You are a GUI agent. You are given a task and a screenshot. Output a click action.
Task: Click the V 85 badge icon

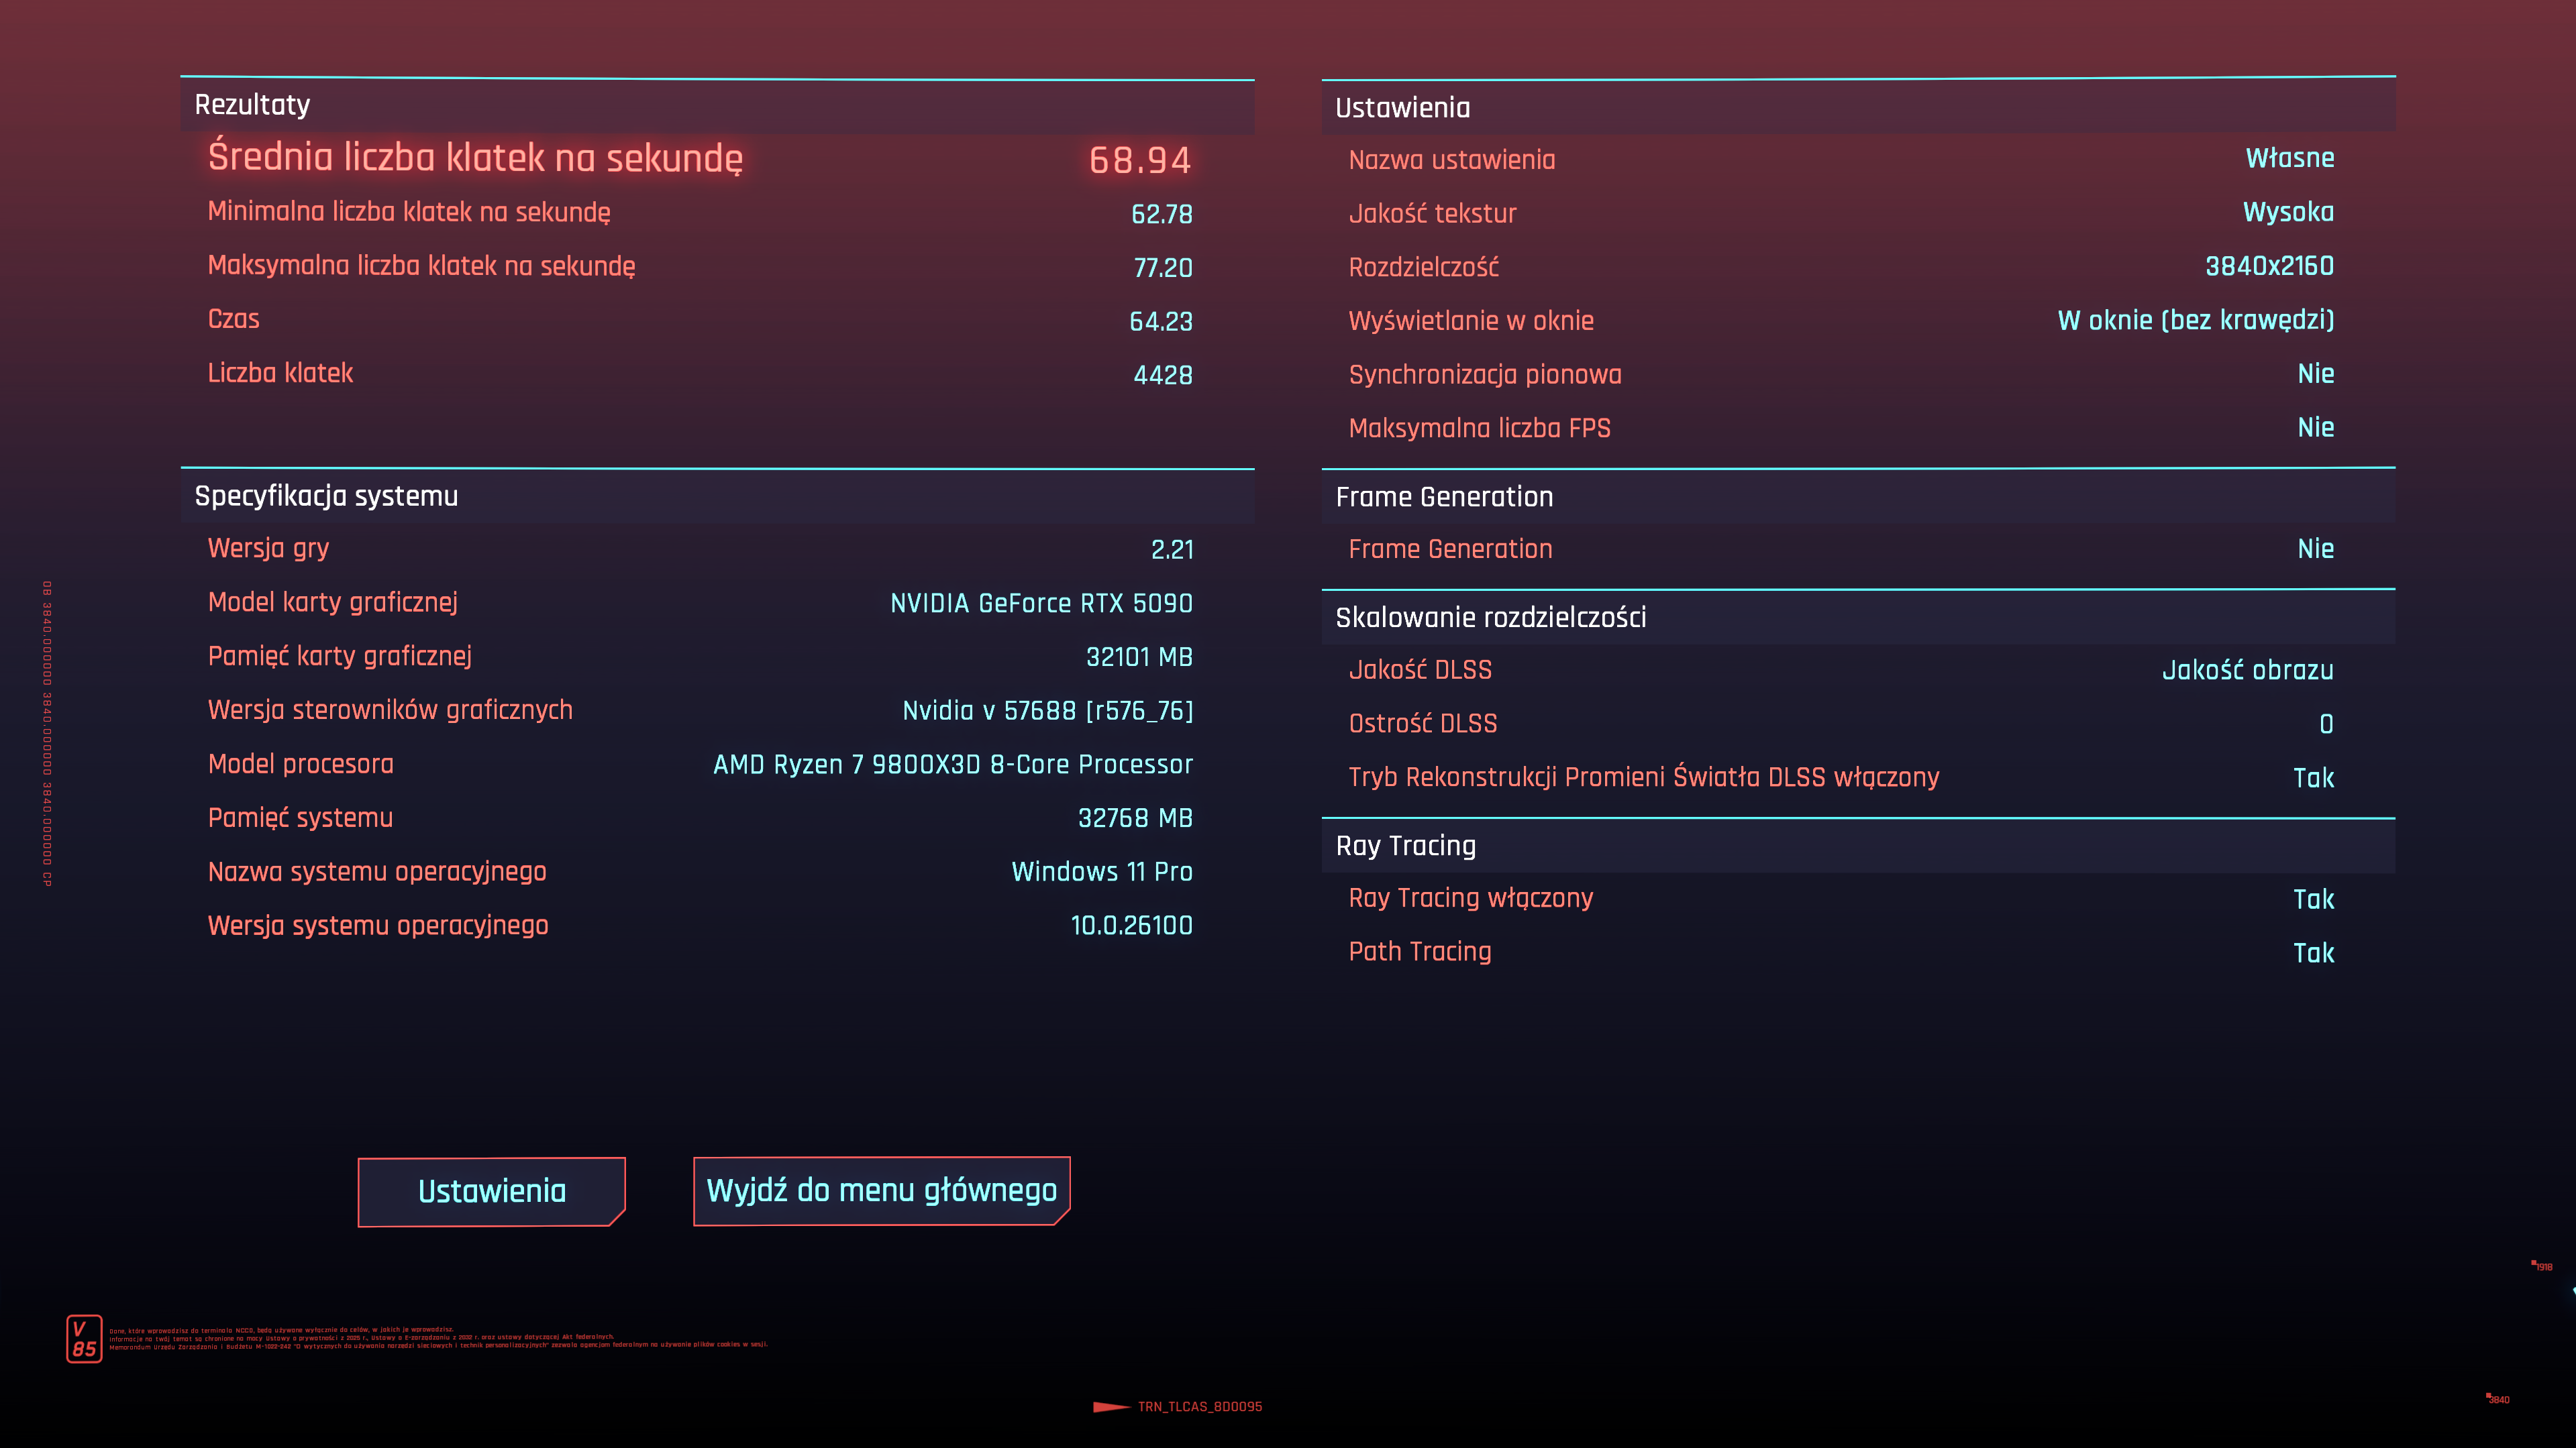[x=84, y=1339]
